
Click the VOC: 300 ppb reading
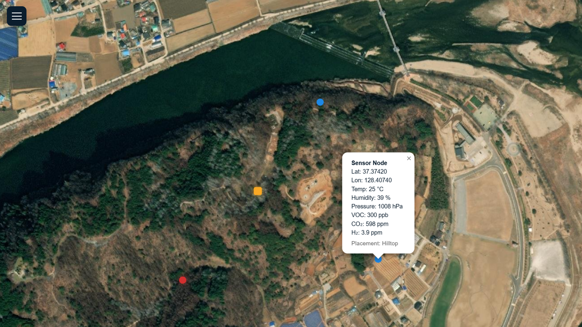[370, 215]
